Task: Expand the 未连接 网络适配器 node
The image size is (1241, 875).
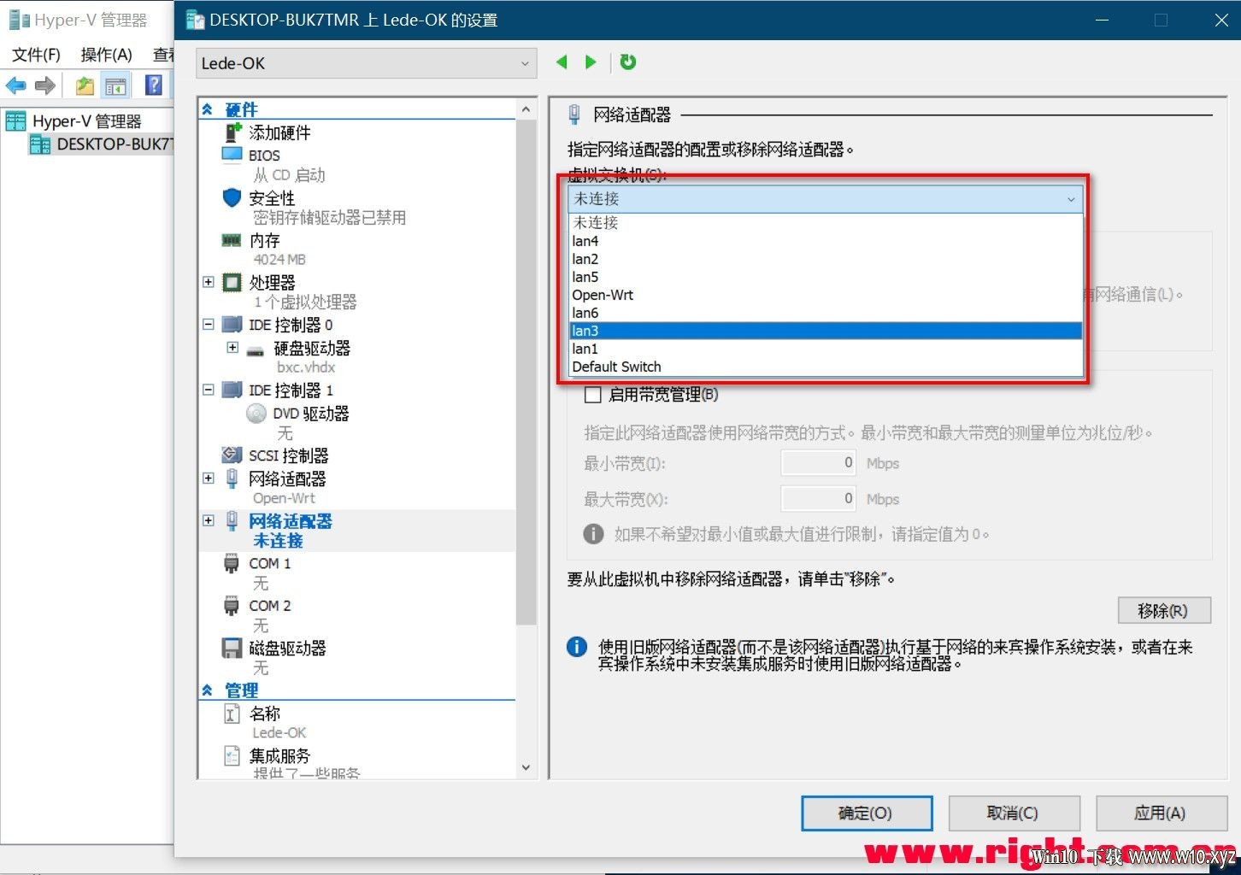Action: pyautogui.click(x=208, y=520)
